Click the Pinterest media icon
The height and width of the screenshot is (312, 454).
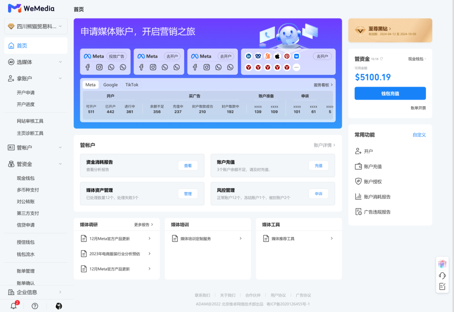[x=287, y=56]
